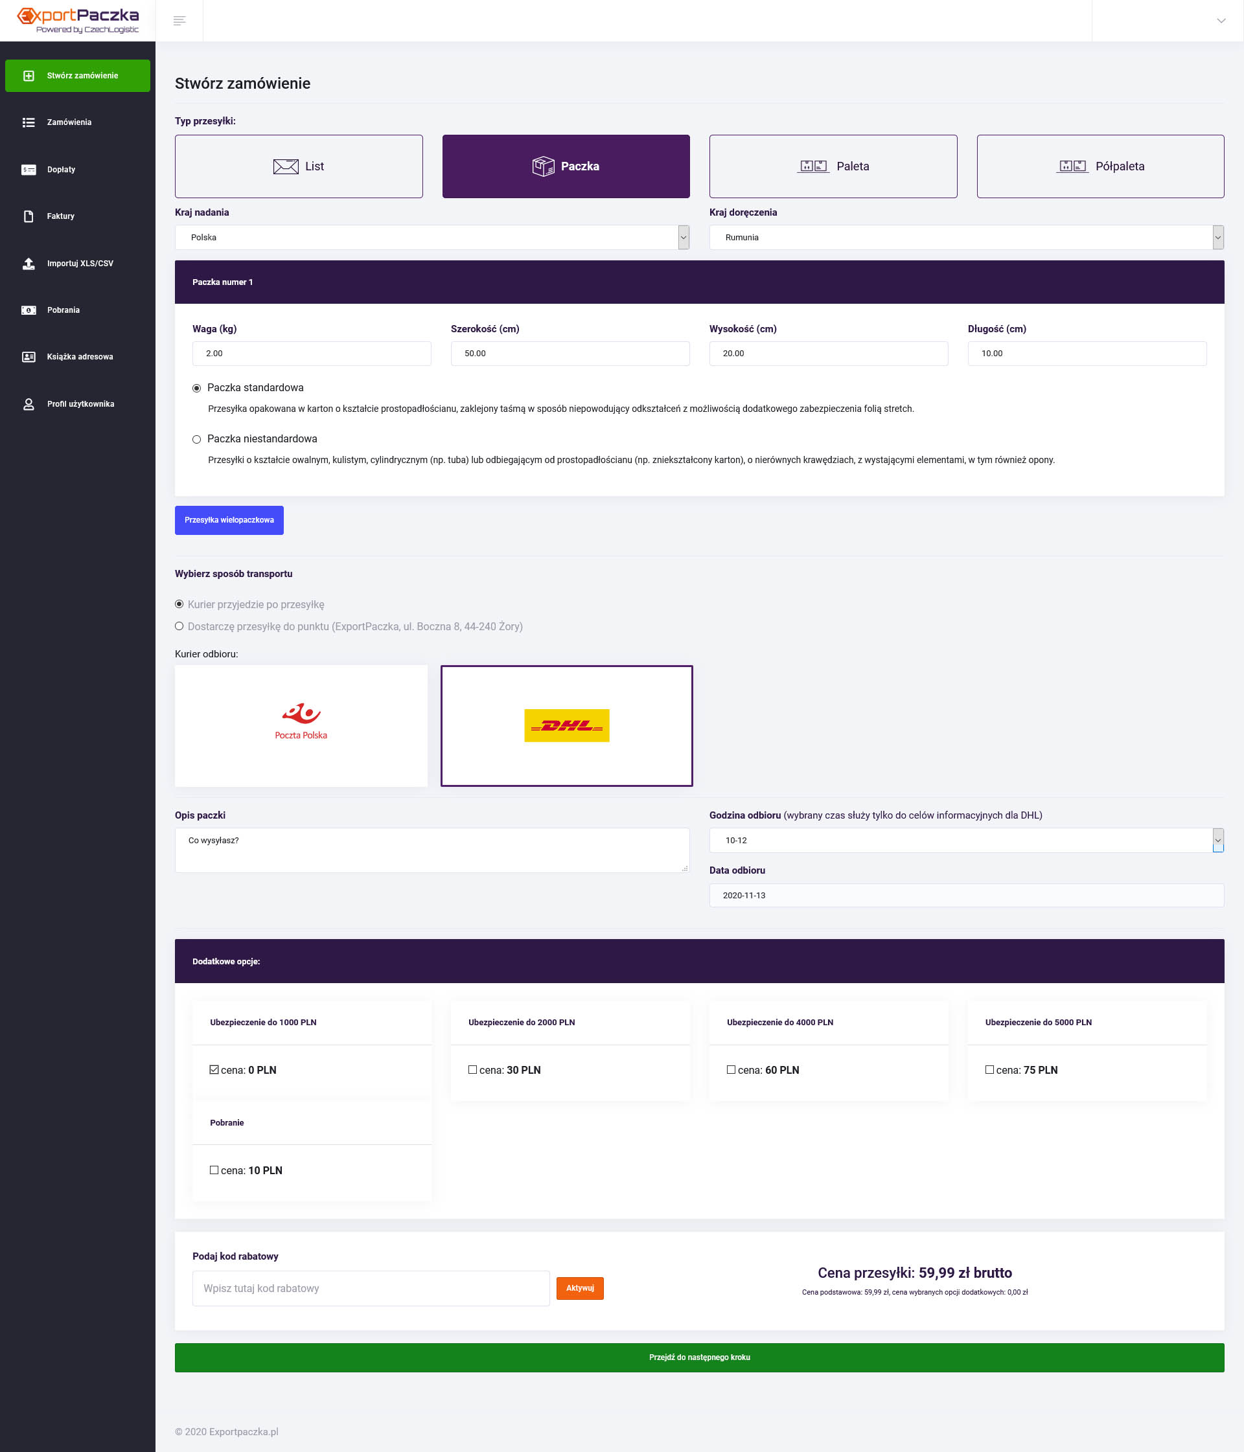The width and height of the screenshot is (1244, 1452).
Task: Click the Data odbioru date field
Action: [x=966, y=896]
